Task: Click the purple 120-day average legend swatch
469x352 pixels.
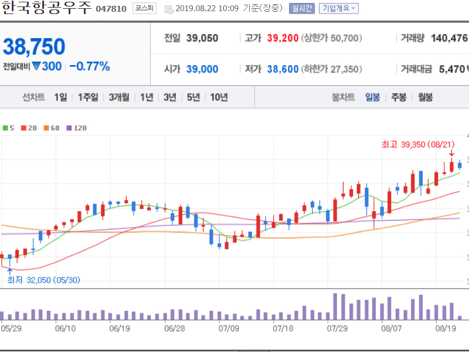Action: (69, 127)
